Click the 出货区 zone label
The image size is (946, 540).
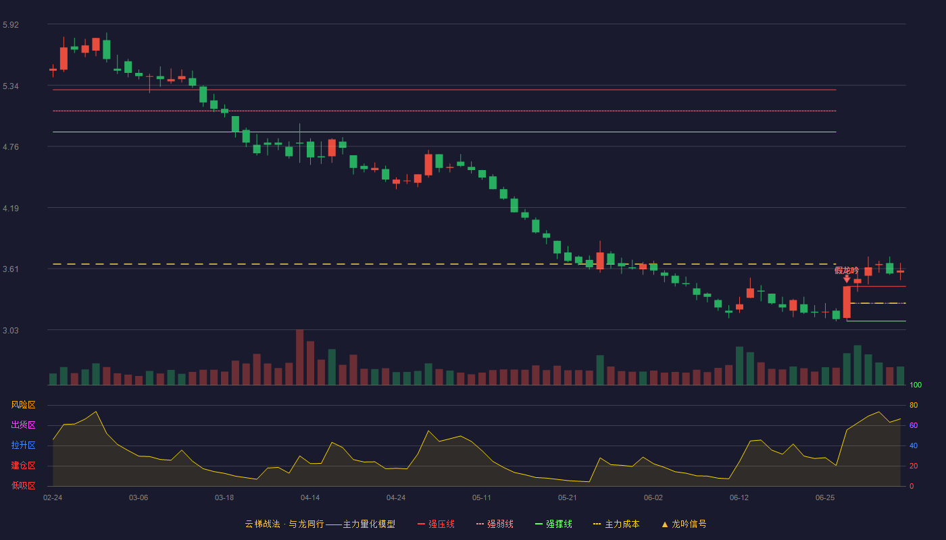point(23,425)
